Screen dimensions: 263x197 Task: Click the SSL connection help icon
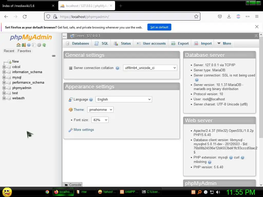click(197, 80)
